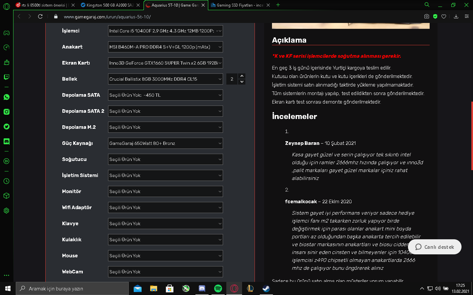Open Instagram in the sidebar
This screenshot has height=295, width=473.
point(7,112)
